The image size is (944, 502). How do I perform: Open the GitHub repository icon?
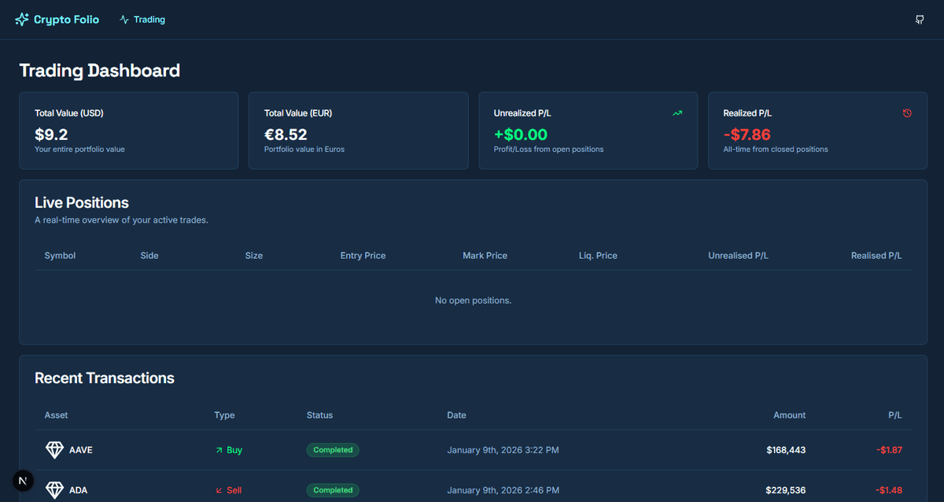[919, 19]
